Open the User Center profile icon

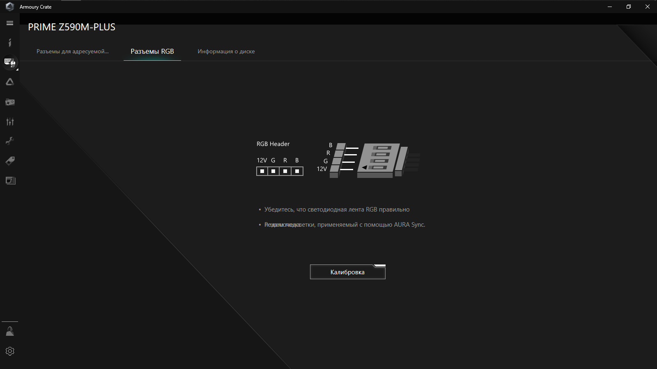(x=10, y=331)
